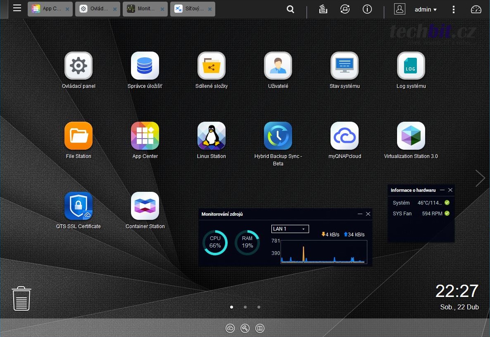This screenshot has height=337, width=490.
Task: Open the hamburger main menu
Action: tap(17, 8)
